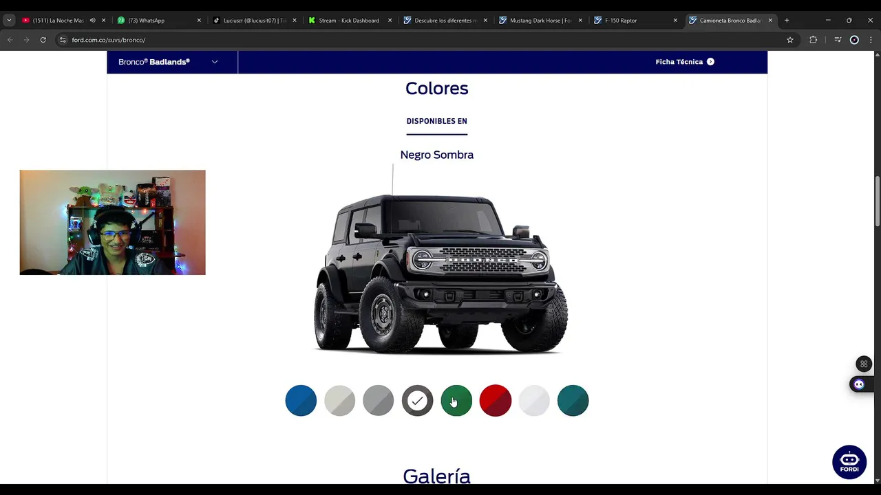Open a new browser tab

coord(787,21)
